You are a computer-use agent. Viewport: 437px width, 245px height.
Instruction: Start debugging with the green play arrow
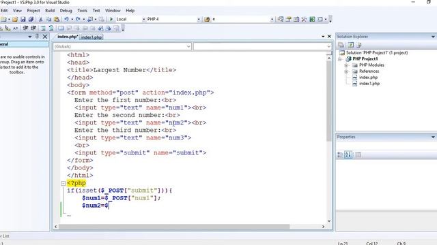[111, 19]
